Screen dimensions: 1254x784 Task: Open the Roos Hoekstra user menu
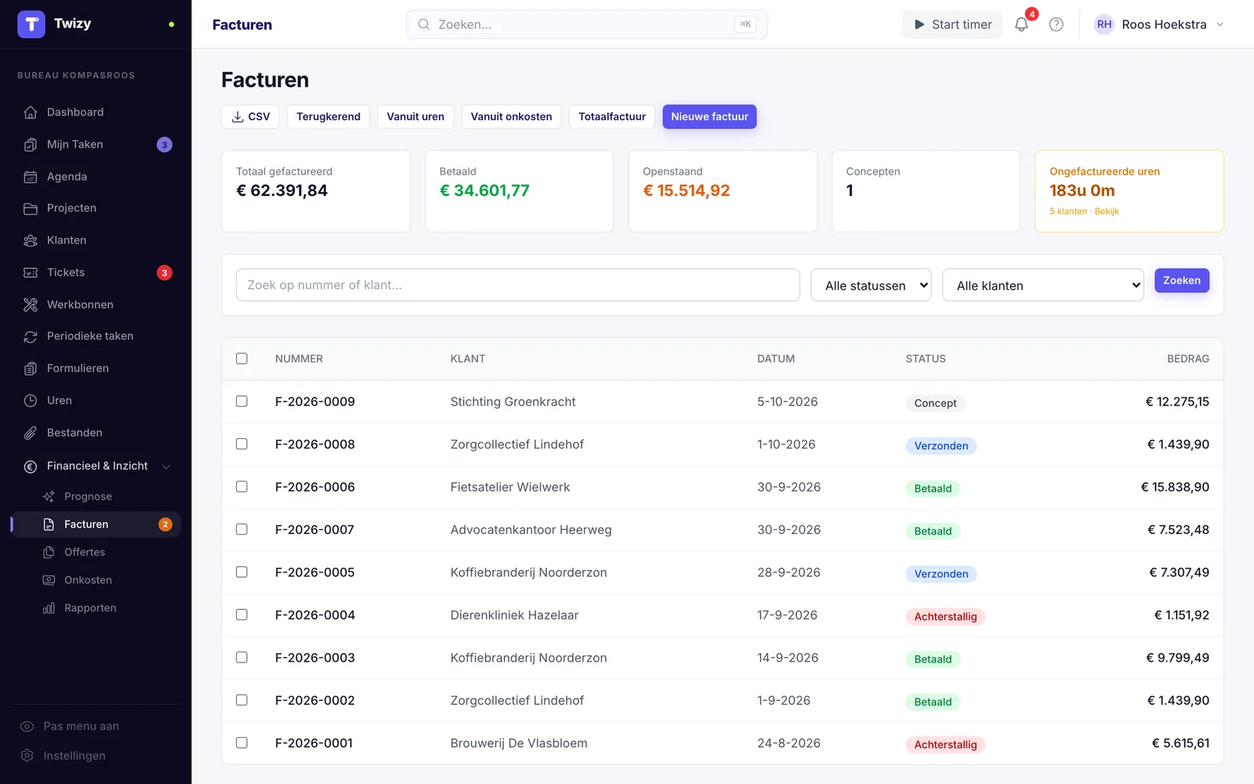coord(1159,24)
